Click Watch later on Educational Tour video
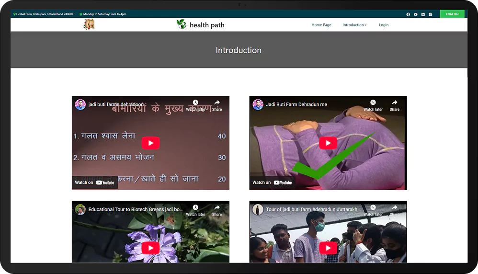The width and height of the screenshot is (478, 274). pos(195,211)
